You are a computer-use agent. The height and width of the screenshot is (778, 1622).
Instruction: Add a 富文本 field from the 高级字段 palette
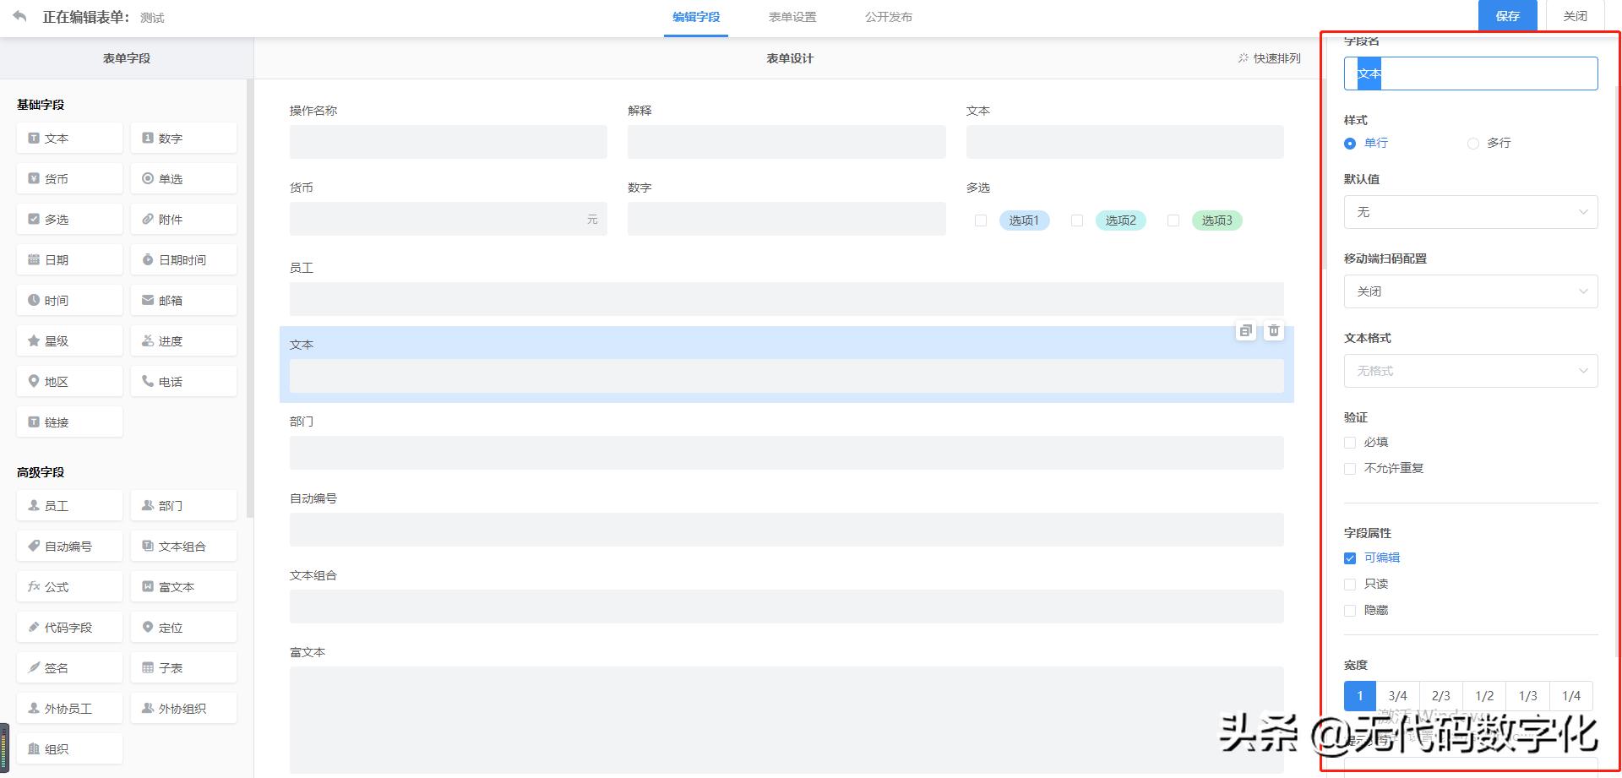point(183,586)
